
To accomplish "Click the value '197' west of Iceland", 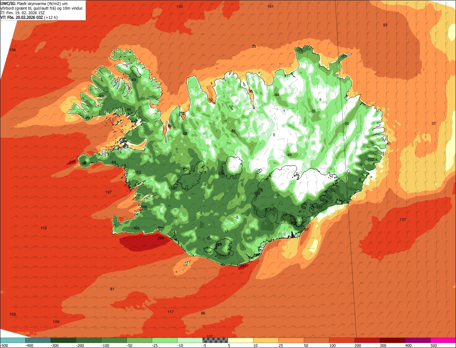I will coord(109,193).
